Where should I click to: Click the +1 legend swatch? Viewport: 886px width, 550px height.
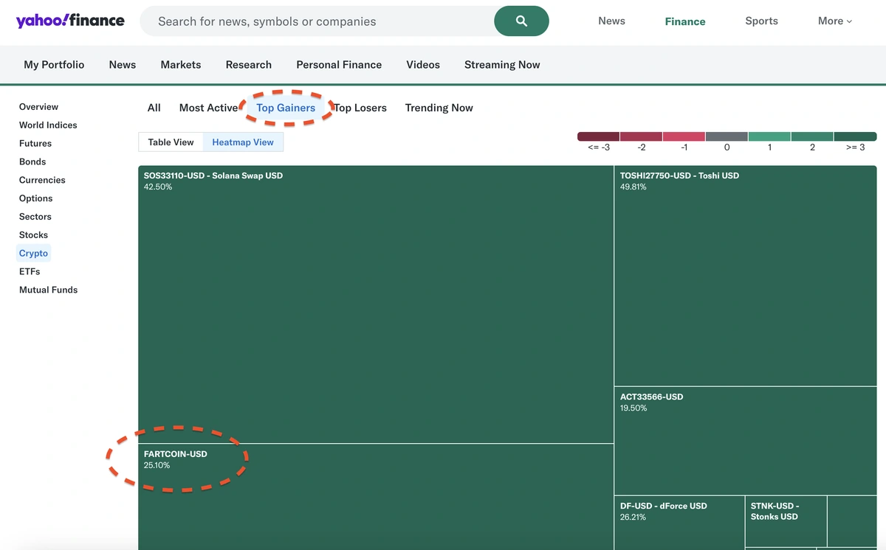click(x=769, y=136)
